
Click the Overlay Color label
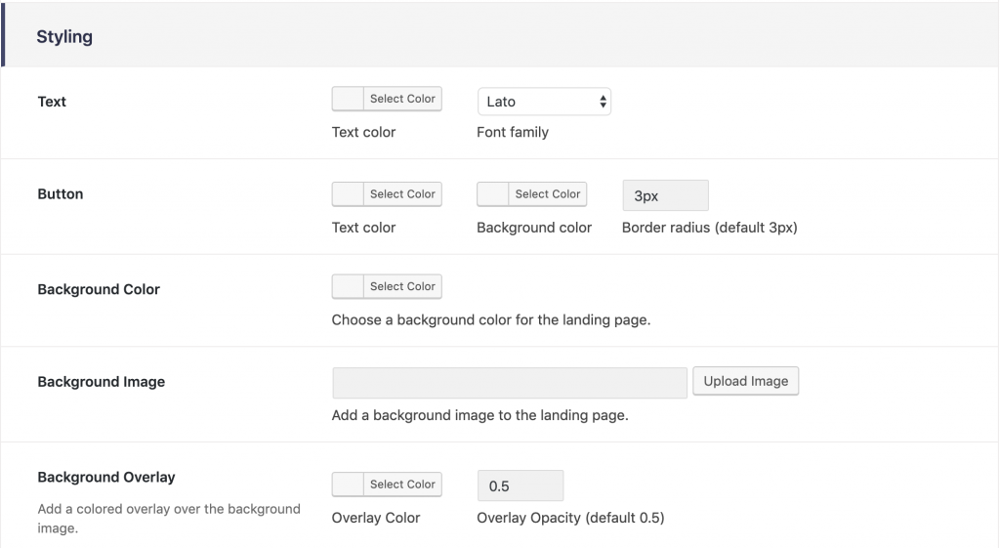click(x=376, y=518)
